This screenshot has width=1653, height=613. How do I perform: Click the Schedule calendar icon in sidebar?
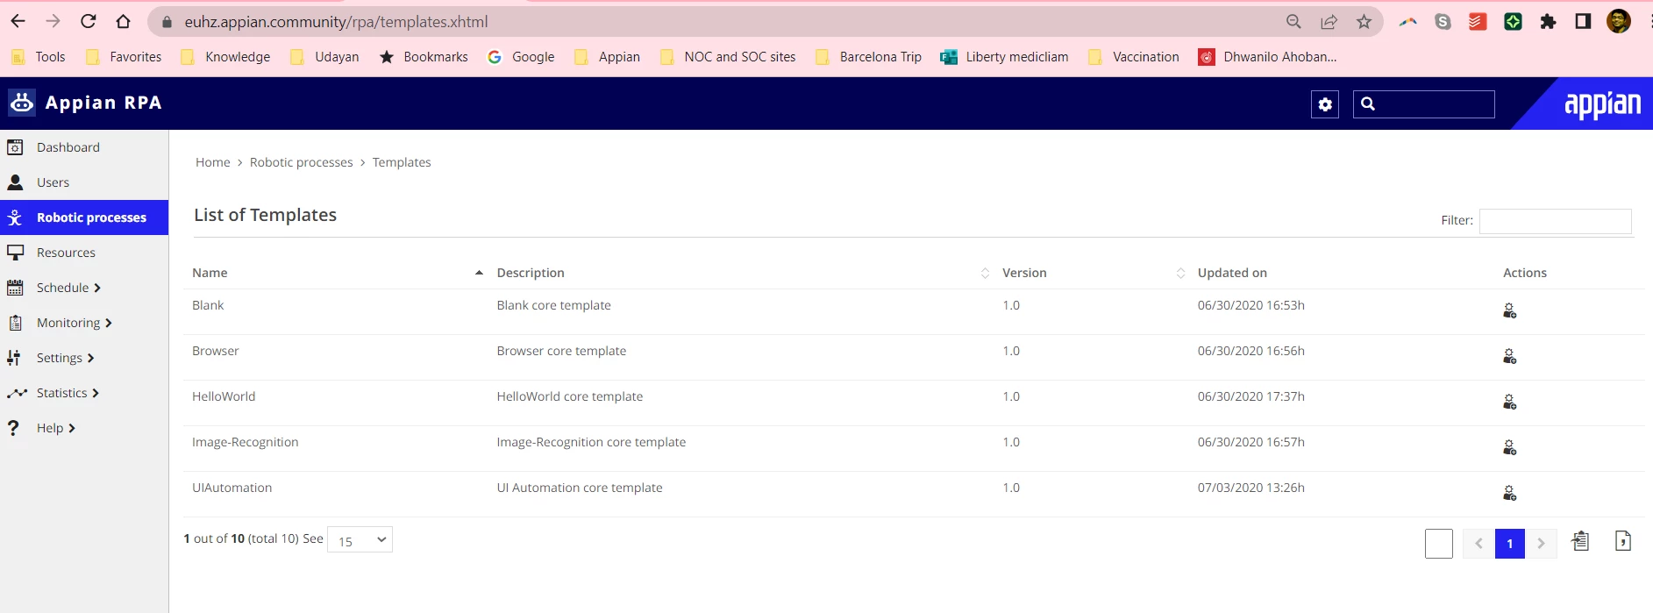pos(15,288)
